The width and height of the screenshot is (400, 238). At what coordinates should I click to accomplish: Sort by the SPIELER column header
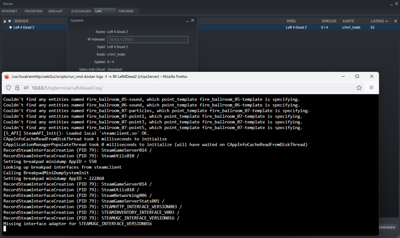pos(329,21)
